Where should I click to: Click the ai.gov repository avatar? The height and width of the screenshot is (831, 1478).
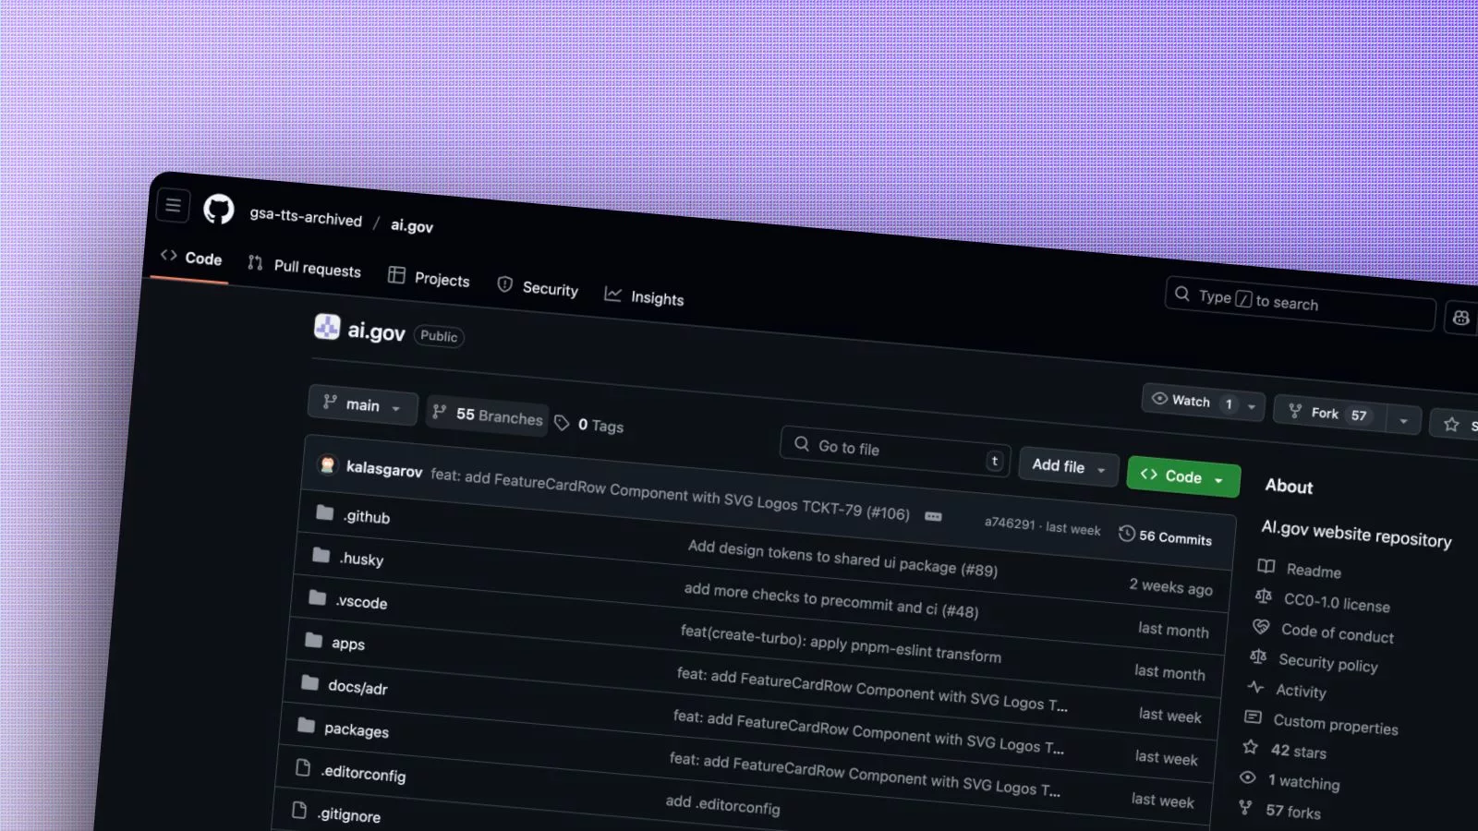point(327,326)
